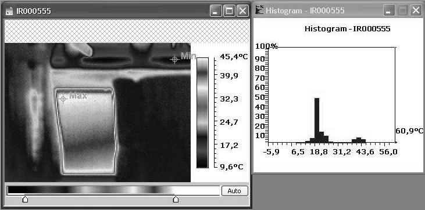Select the Max crosshair marker on image
This screenshot has height=210, width=425.
[63, 99]
